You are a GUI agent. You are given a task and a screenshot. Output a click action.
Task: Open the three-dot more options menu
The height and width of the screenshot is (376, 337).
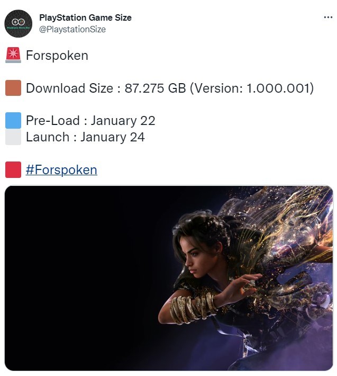coord(328,17)
